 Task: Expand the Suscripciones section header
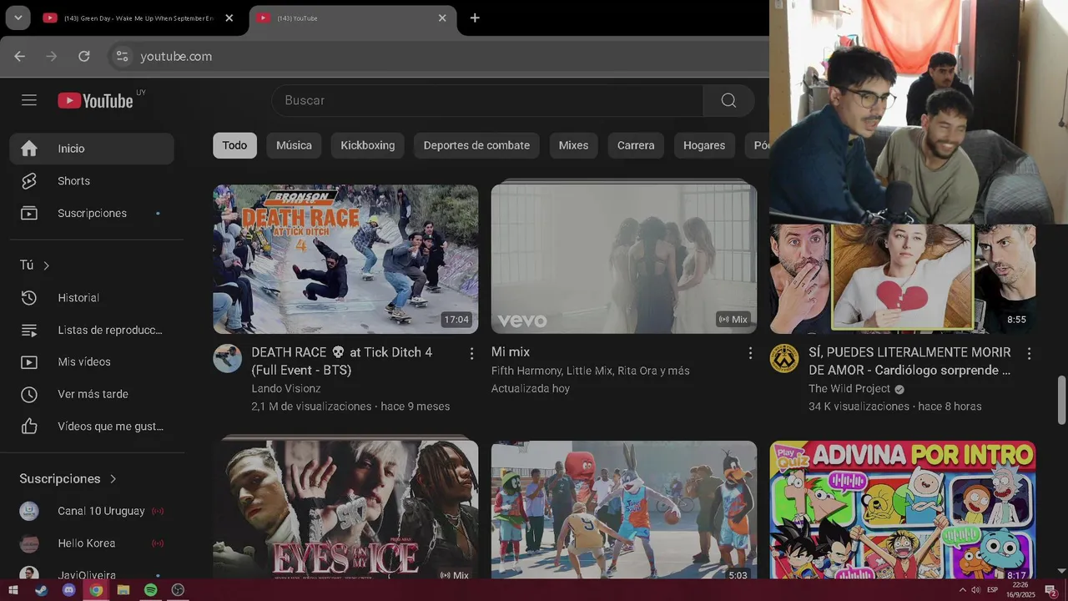68,479
